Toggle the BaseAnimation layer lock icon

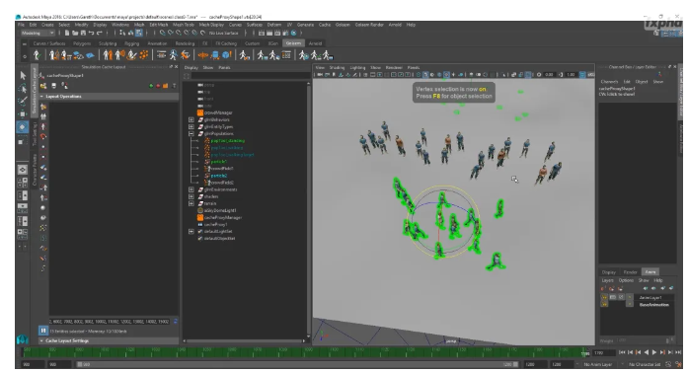[x=604, y=304]
